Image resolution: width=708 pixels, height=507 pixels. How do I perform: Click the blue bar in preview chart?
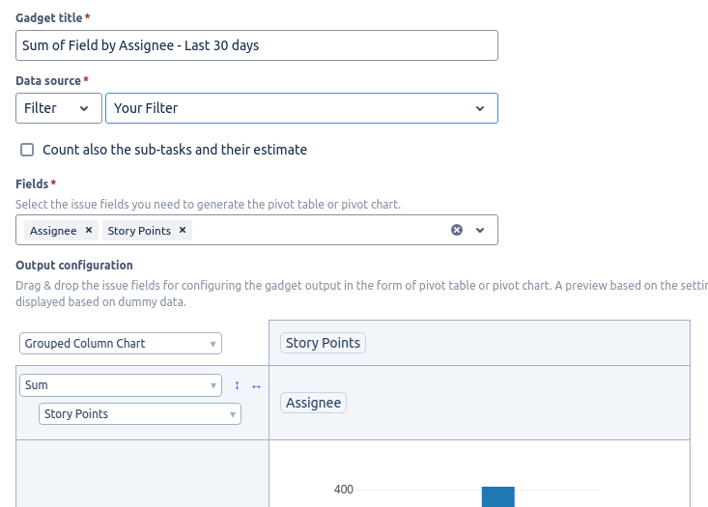click(x=498, y=496)
